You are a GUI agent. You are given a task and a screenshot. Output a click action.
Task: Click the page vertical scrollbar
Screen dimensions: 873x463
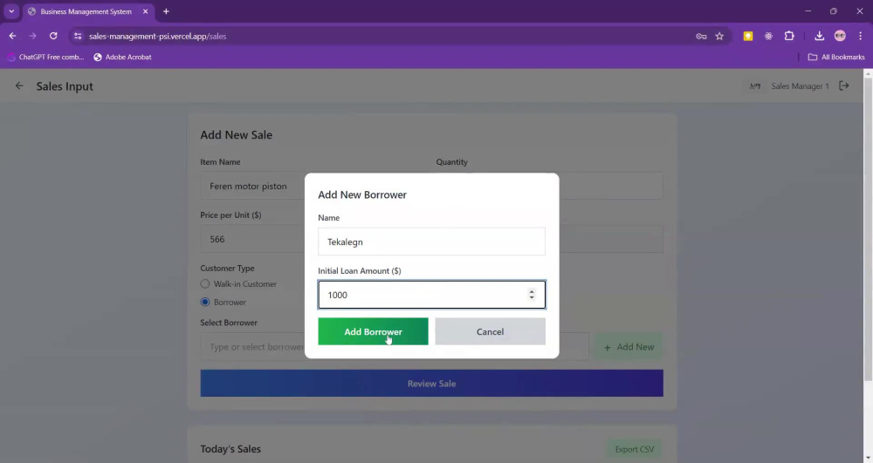coord(868,228)
